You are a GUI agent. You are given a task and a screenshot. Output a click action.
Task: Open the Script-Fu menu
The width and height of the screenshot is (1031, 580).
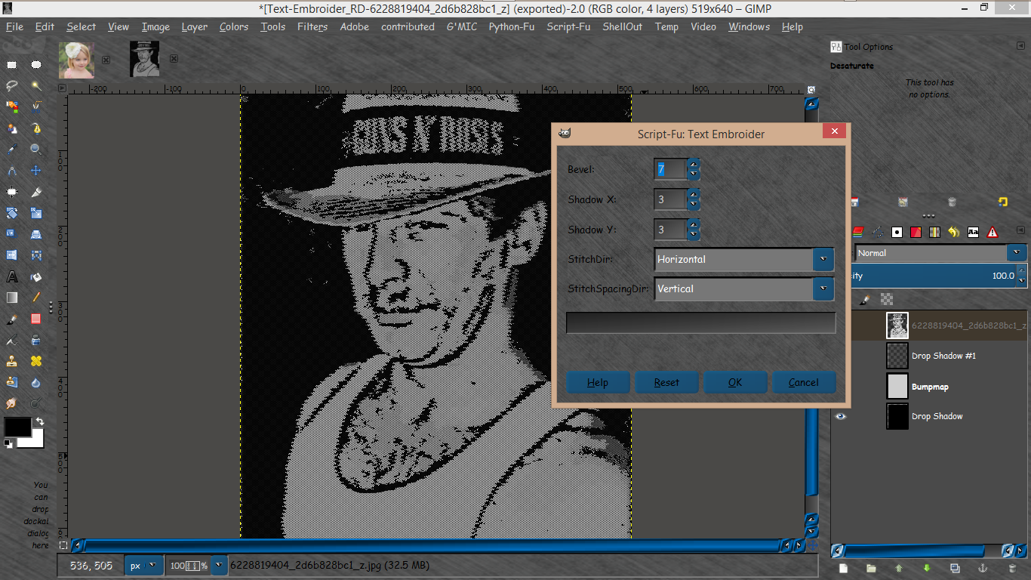[x=568, y=26]
